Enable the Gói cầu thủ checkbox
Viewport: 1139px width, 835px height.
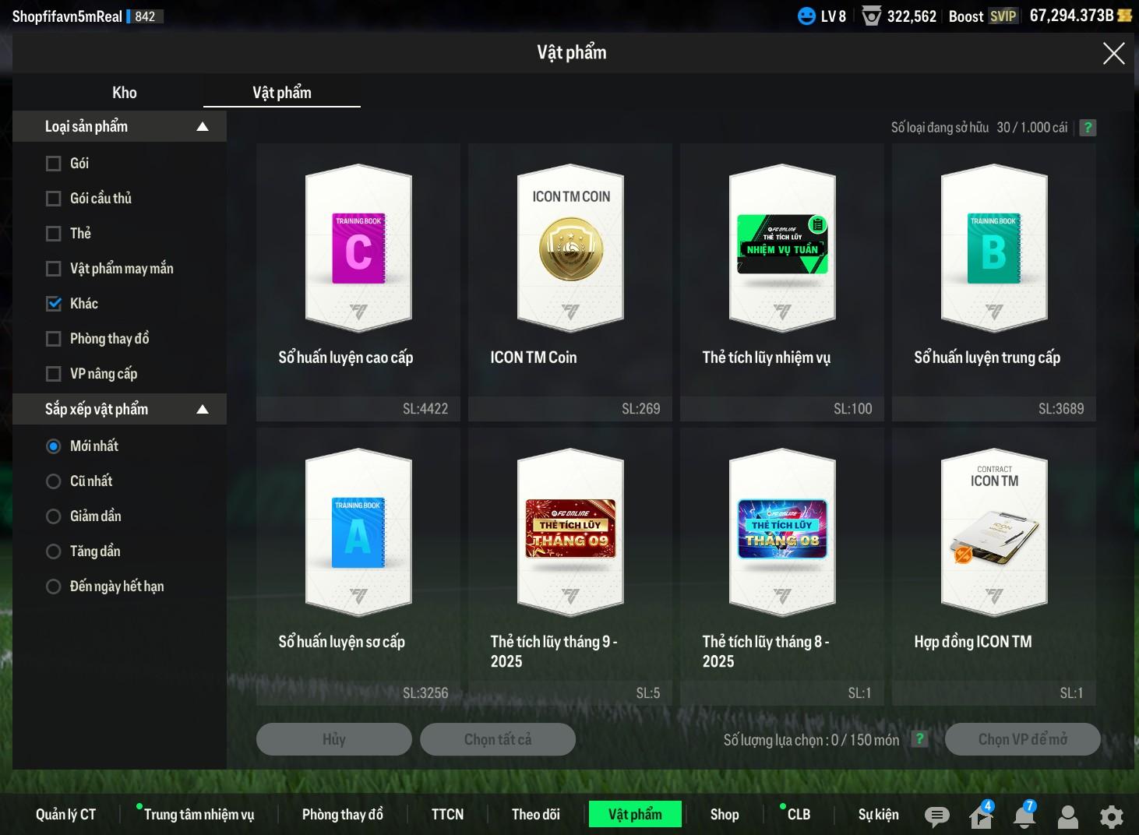pyautogui.click(x=54, y=199)
